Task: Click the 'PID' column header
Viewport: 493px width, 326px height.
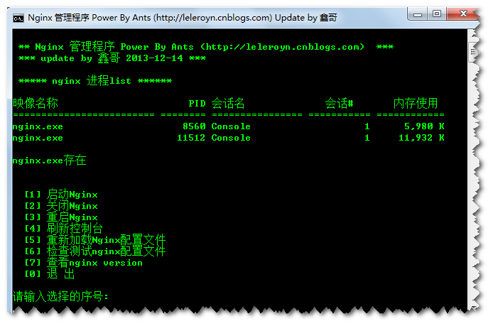Action: pyautogui.click(x=197, y=104)
